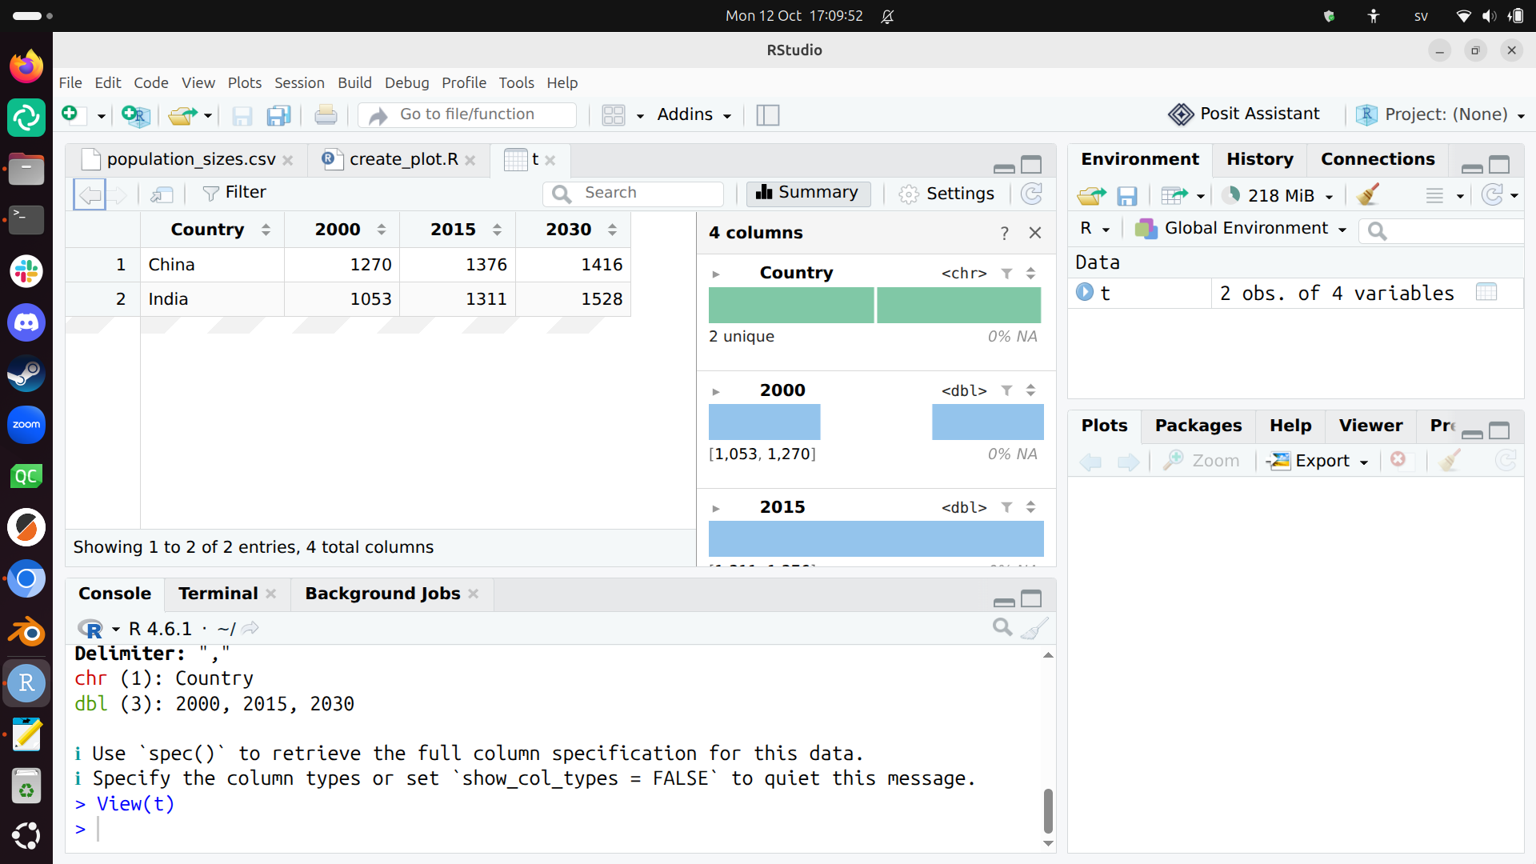Switch to the create_plot.R tab
The height and width of the screenshot is (864, 1536).
coord(403,159)
